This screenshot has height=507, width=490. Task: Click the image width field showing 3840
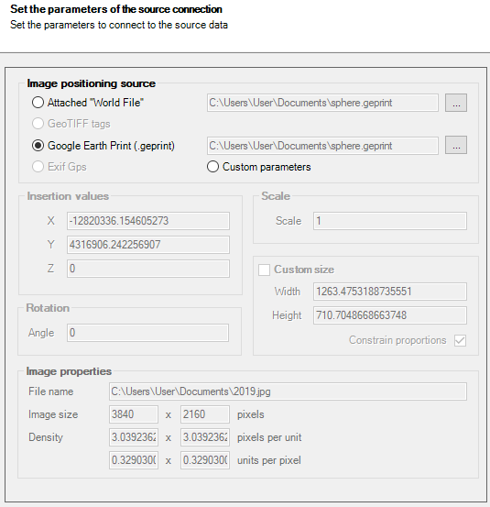point(134,414)
